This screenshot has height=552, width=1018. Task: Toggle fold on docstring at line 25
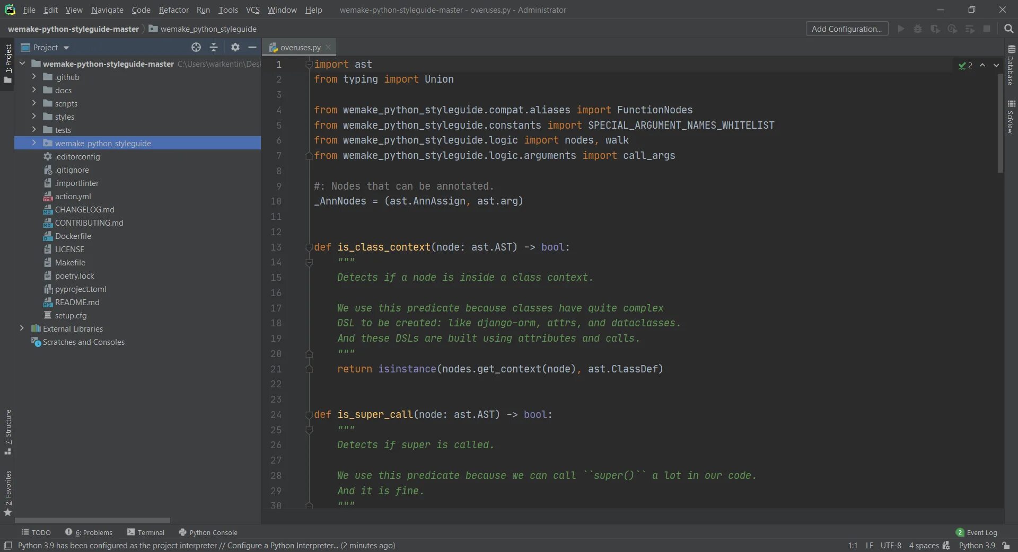(309, 430)
